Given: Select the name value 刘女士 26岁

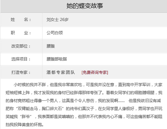Looking at the screenshot, I should click(58, 20).
